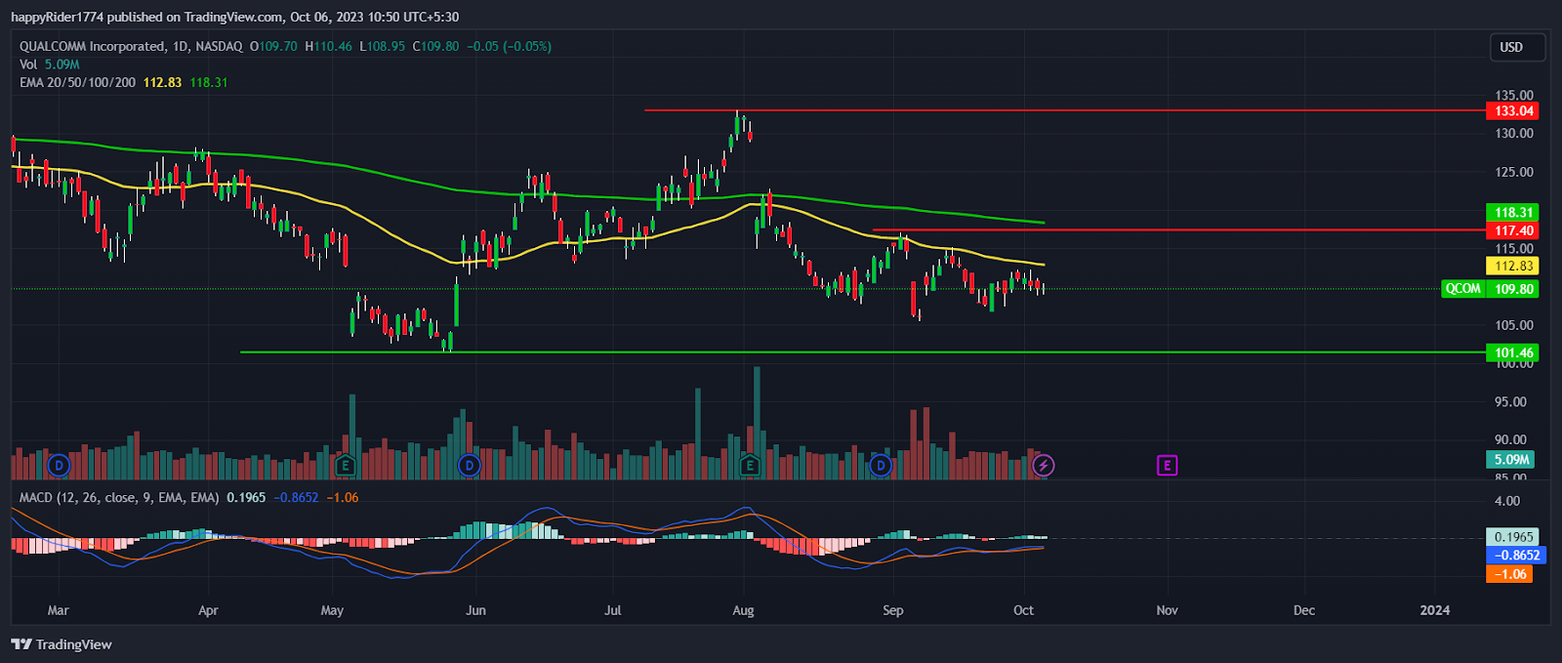Screen dimensions: 1562x663
Task: Click the 2024 label on time axis
Action: click(1435, 611)
